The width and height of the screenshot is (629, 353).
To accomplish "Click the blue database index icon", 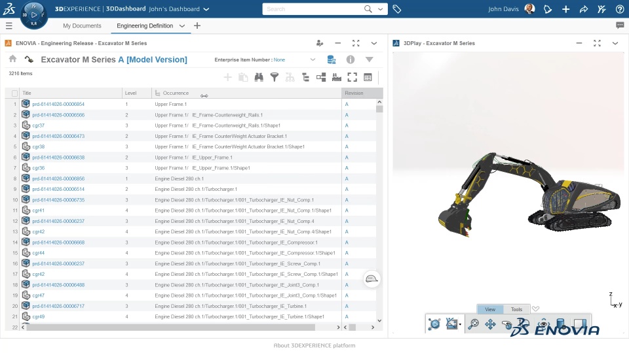I will 332,59.
